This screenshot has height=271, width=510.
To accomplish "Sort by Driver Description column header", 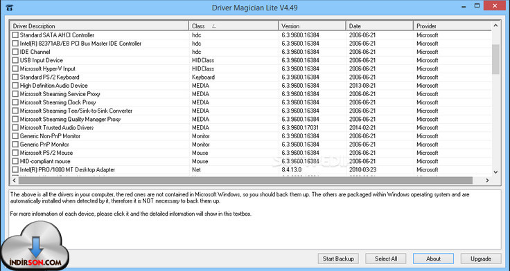I will 100,26.
